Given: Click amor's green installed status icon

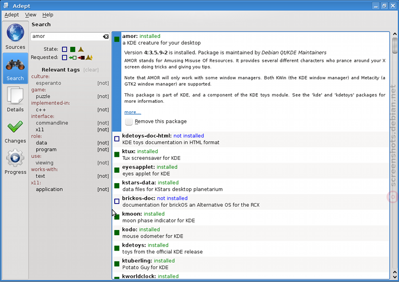Looking at the screenshot, I should coord(117,39).
